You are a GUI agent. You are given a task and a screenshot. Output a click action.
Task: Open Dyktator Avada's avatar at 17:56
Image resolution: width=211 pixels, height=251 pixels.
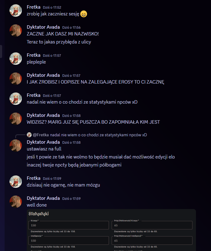point(16,31)
